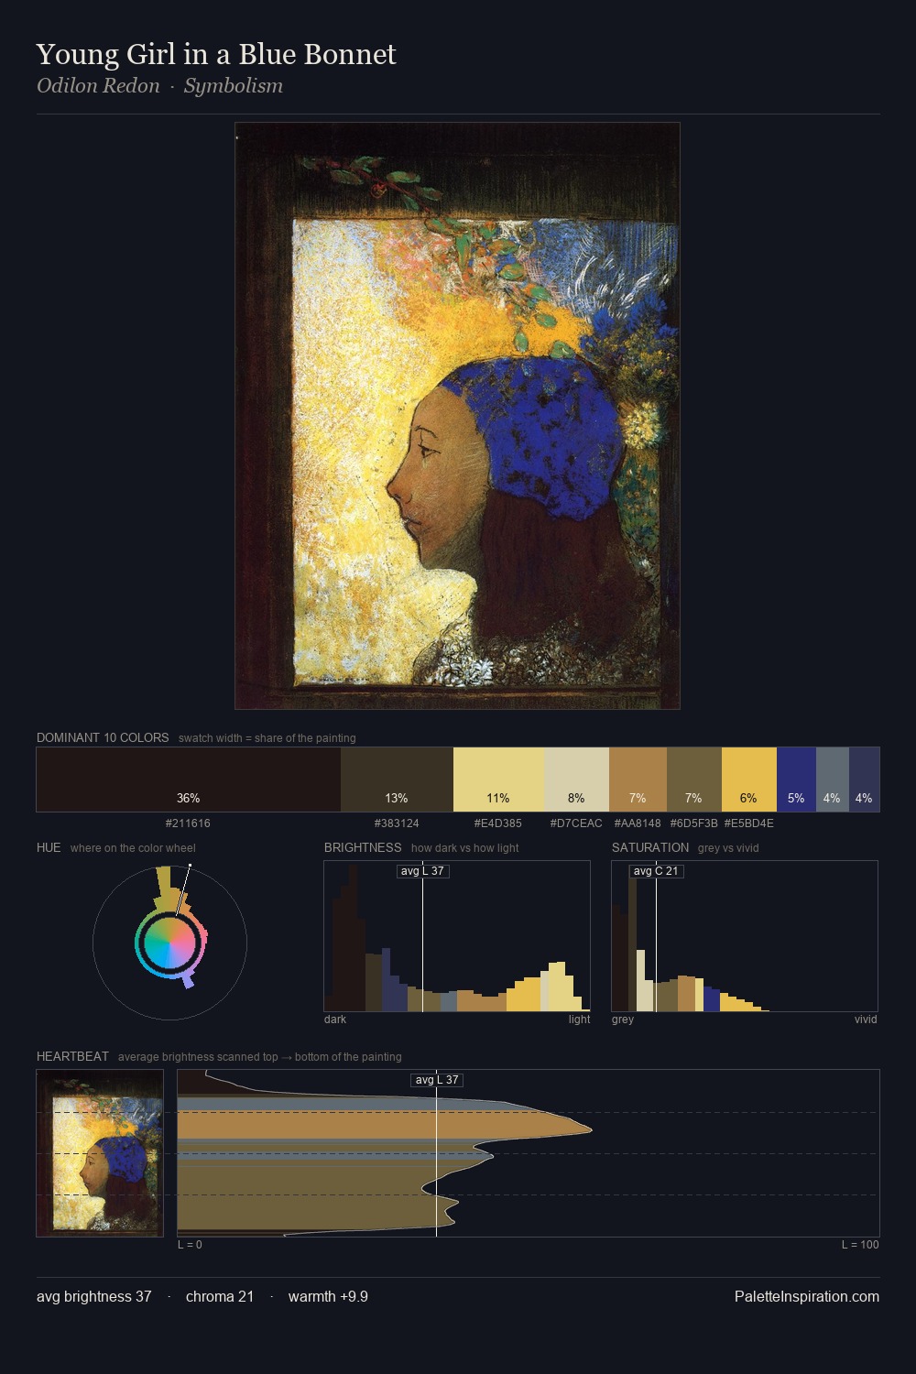This screenshot has height=1374, width=916.
Task: Pick the 6% golden yellow swatch
Action: pyautogui.click(x=749, y=780)
